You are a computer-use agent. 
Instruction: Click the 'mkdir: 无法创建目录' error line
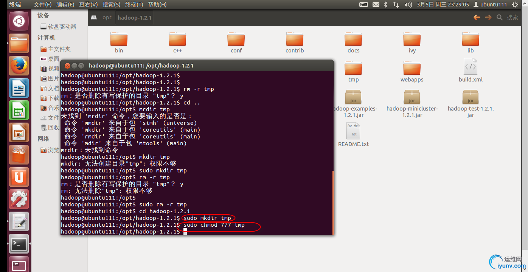pos(118,164)
